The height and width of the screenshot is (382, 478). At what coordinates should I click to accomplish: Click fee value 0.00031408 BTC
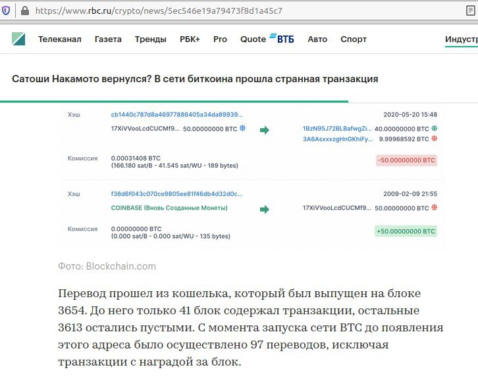(x=136, y=158)
